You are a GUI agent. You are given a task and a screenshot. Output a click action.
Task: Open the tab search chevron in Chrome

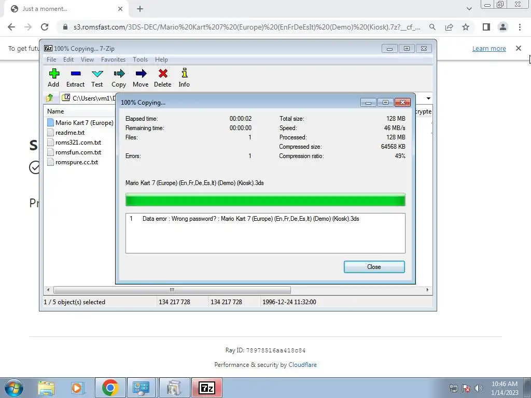click(x=469, y=9)
